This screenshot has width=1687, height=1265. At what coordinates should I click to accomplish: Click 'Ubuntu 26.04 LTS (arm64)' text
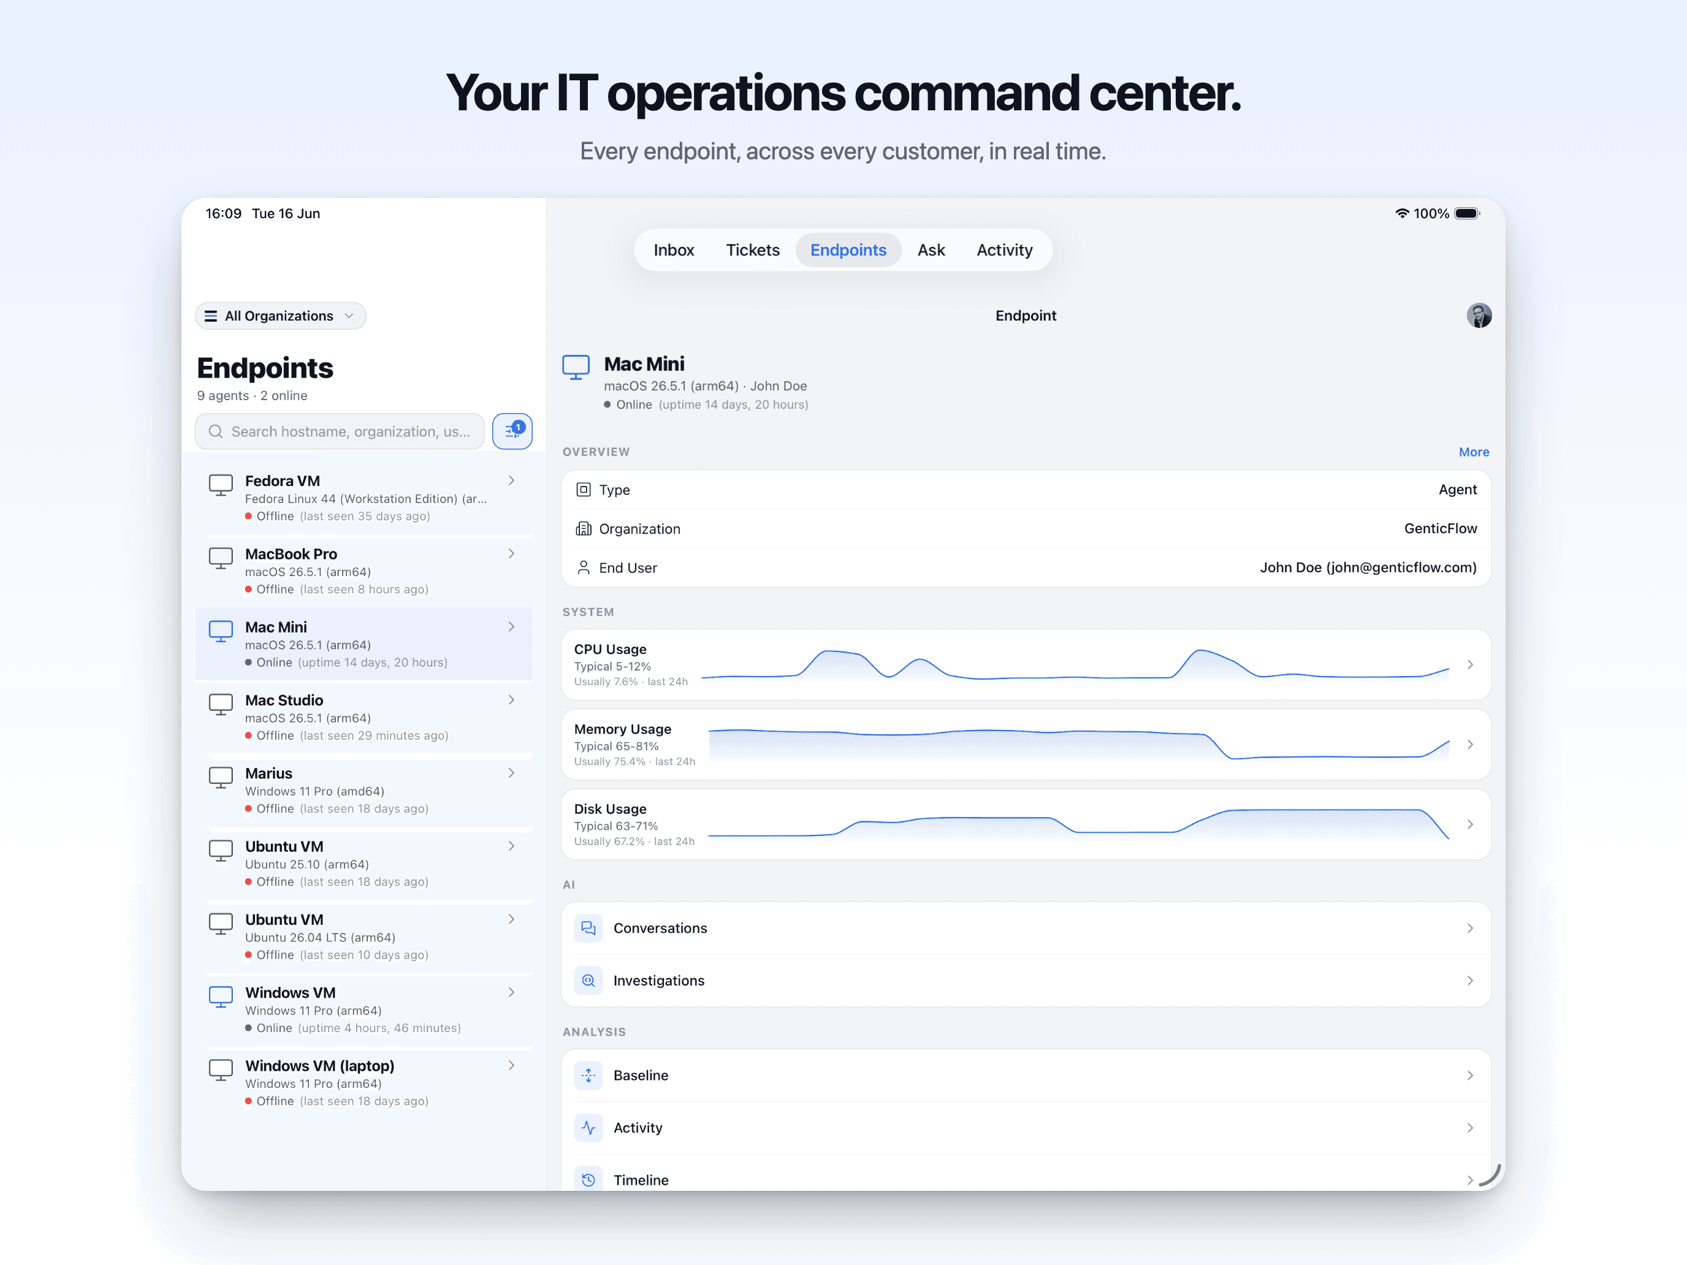[319, 938]
